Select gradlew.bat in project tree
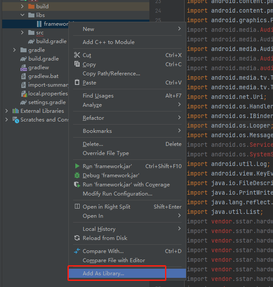Viewport: 273px width, 287px height. (44, 76)
